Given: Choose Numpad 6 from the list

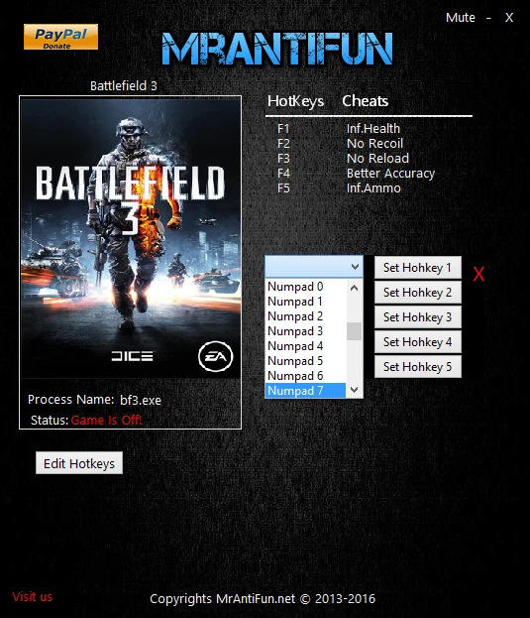Looking at the screenshot, I should click(305, 376).
